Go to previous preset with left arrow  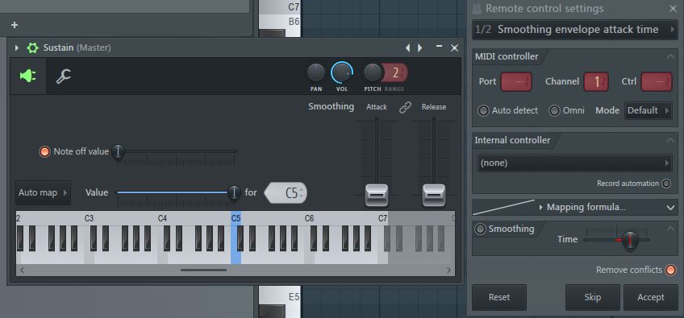pyautogui.click(x=408, y=48)
